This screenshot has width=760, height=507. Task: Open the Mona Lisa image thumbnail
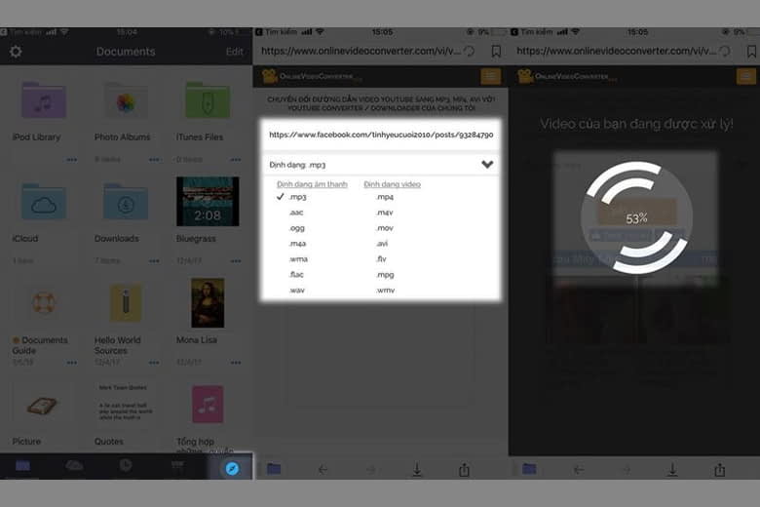tap(208, 303)
